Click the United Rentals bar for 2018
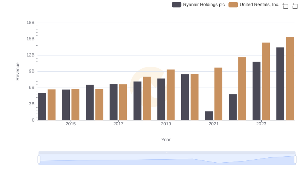This screenshot has height=174, width=302. tap(147, 99)
